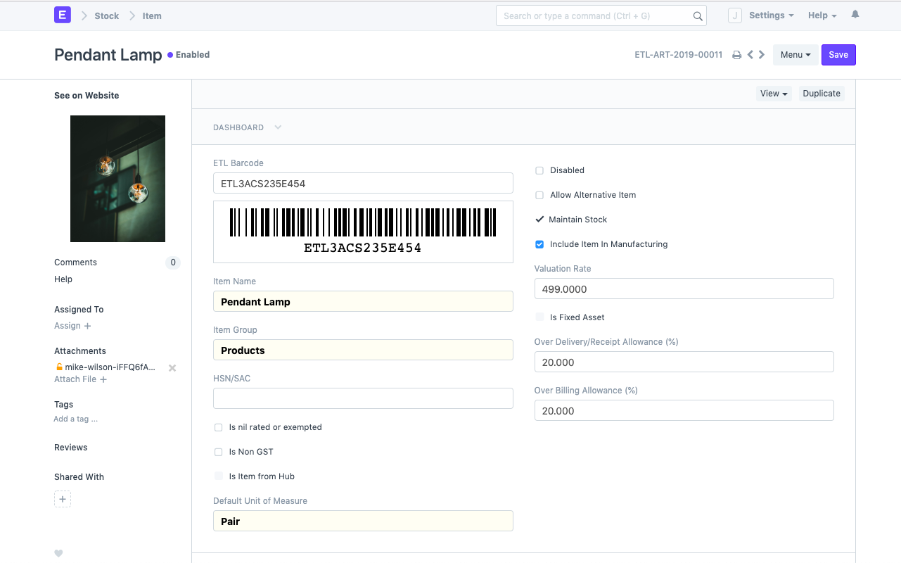Open the Help menu
The height and width of the screenshot is (563, 901).
point(822,15)
